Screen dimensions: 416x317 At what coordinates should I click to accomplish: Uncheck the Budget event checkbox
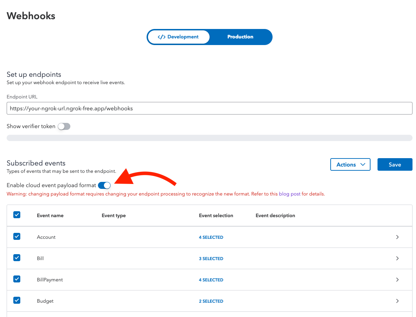coord(17,300)
